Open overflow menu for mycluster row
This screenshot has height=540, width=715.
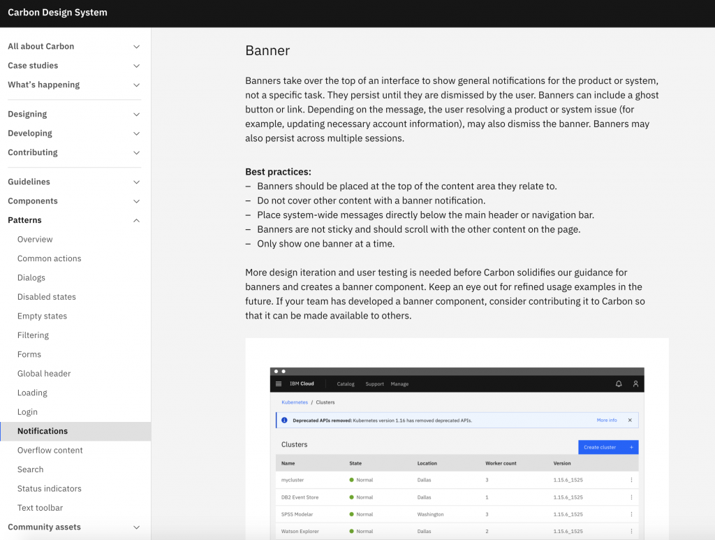pos(631,480)
